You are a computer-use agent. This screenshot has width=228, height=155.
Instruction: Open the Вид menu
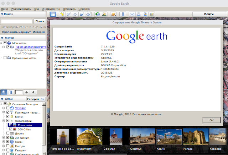click(x=36, y=9)
